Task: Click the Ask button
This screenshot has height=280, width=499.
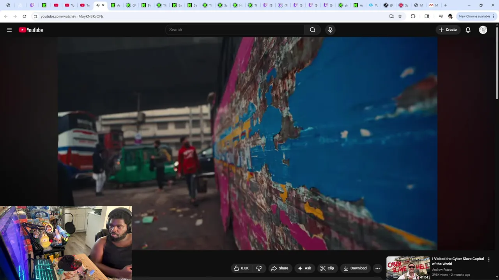Action: (x=304, y=268)
